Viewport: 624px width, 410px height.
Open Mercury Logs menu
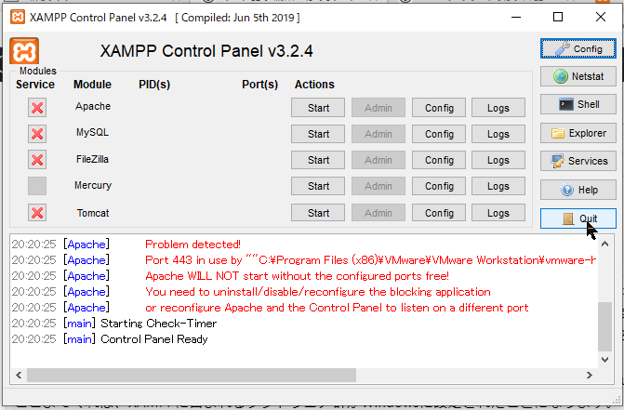point(498,186)
